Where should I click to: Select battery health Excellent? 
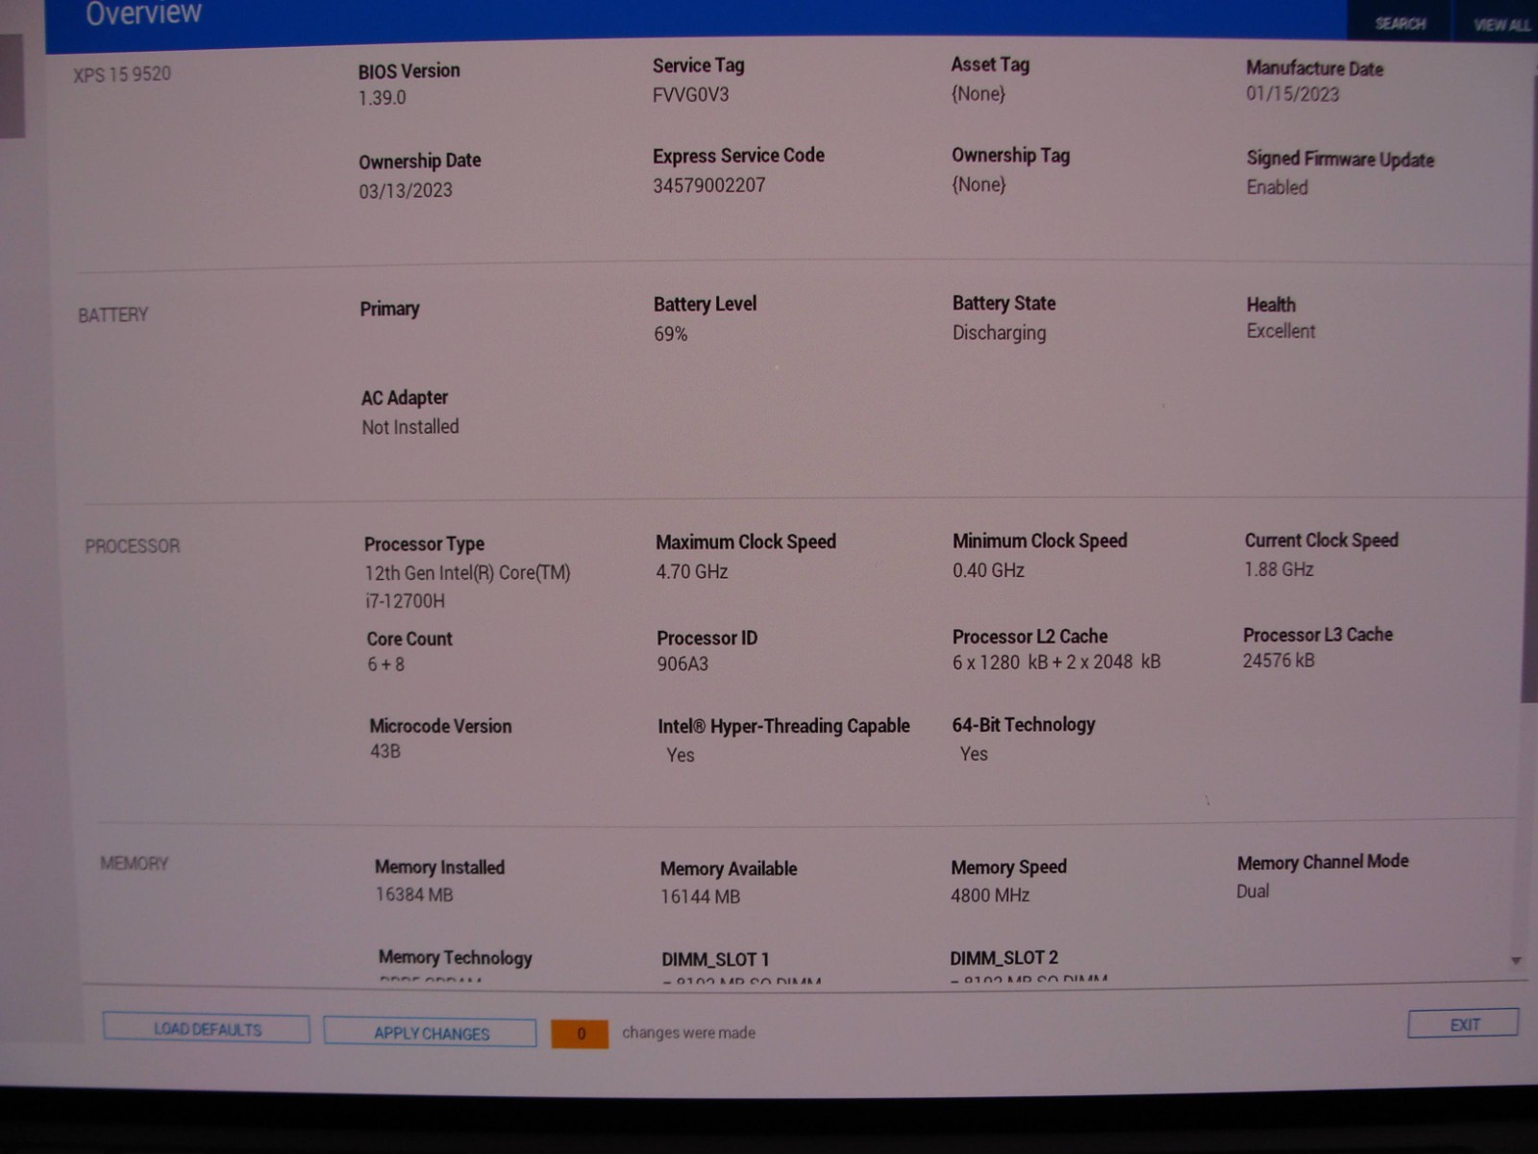point(1280,331)
